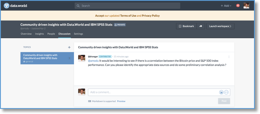The height and width of the screenshot is (114, 260).
Task: Click the avatar next to comment box
Action: click(81, 92)
